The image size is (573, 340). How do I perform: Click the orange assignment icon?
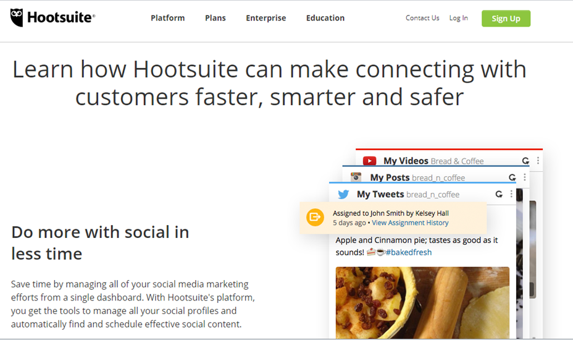coord(315,218)
